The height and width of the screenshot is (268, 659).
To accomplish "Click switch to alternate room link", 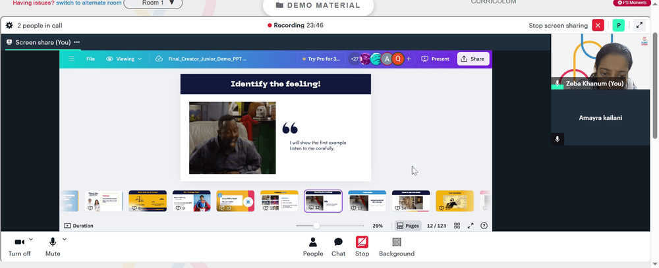I will pos(89,3).
